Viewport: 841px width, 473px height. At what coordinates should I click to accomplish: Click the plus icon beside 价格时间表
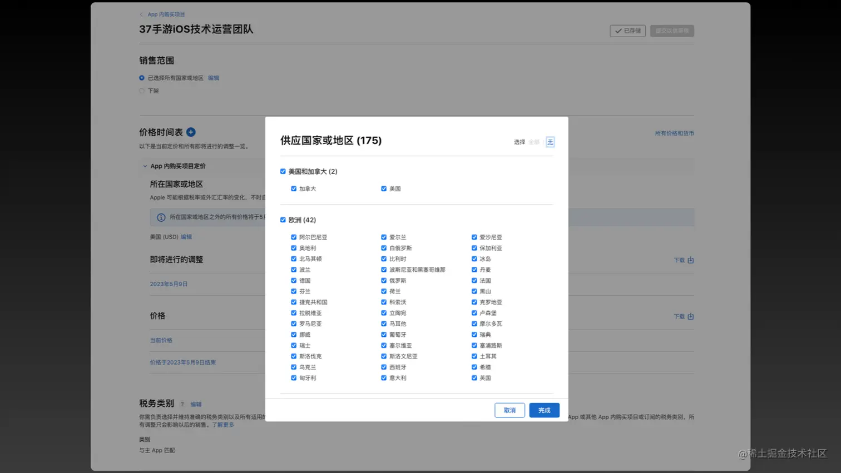click(191, 132)
